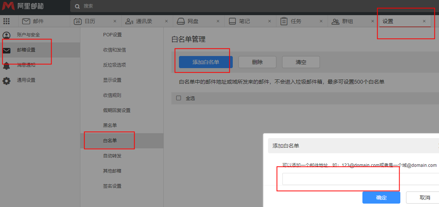Open the tasks clipboard icon tab

284,21
